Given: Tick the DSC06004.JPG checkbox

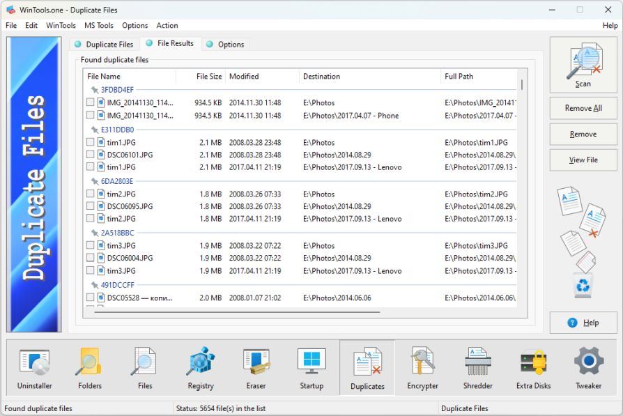Looking at the screenshot, I should tap(90, 258).
